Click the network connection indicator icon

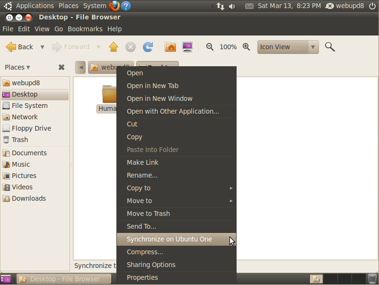220,6
